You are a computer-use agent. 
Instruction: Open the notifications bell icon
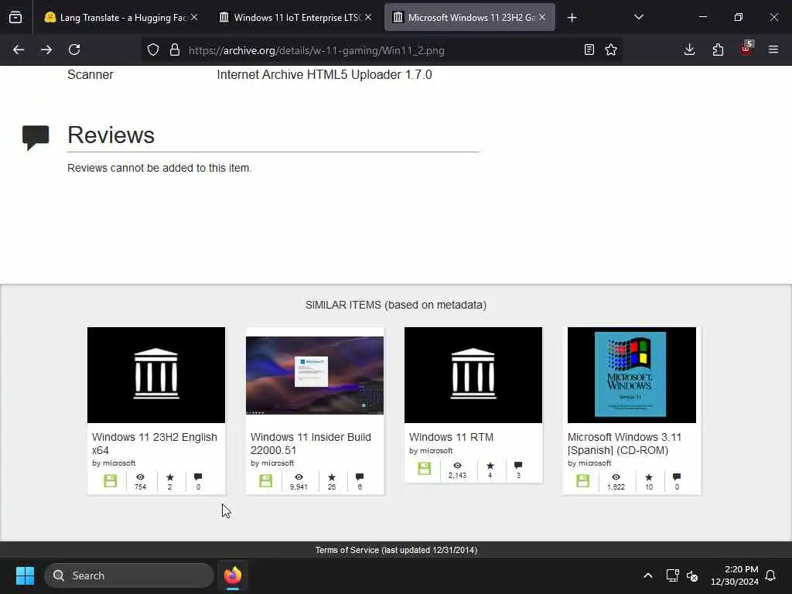[x=770, y=575]
